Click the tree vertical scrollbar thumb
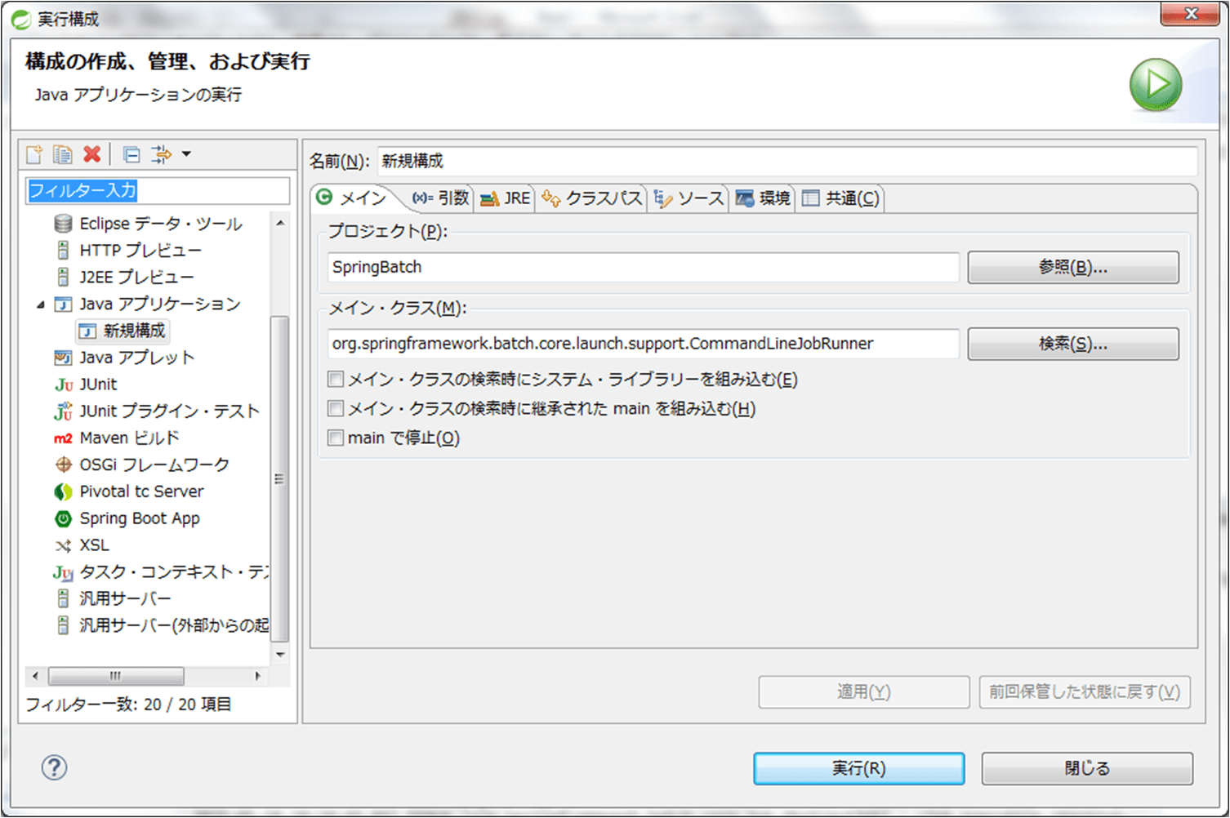Screen dimensions: 1230x818 point(280,478)
